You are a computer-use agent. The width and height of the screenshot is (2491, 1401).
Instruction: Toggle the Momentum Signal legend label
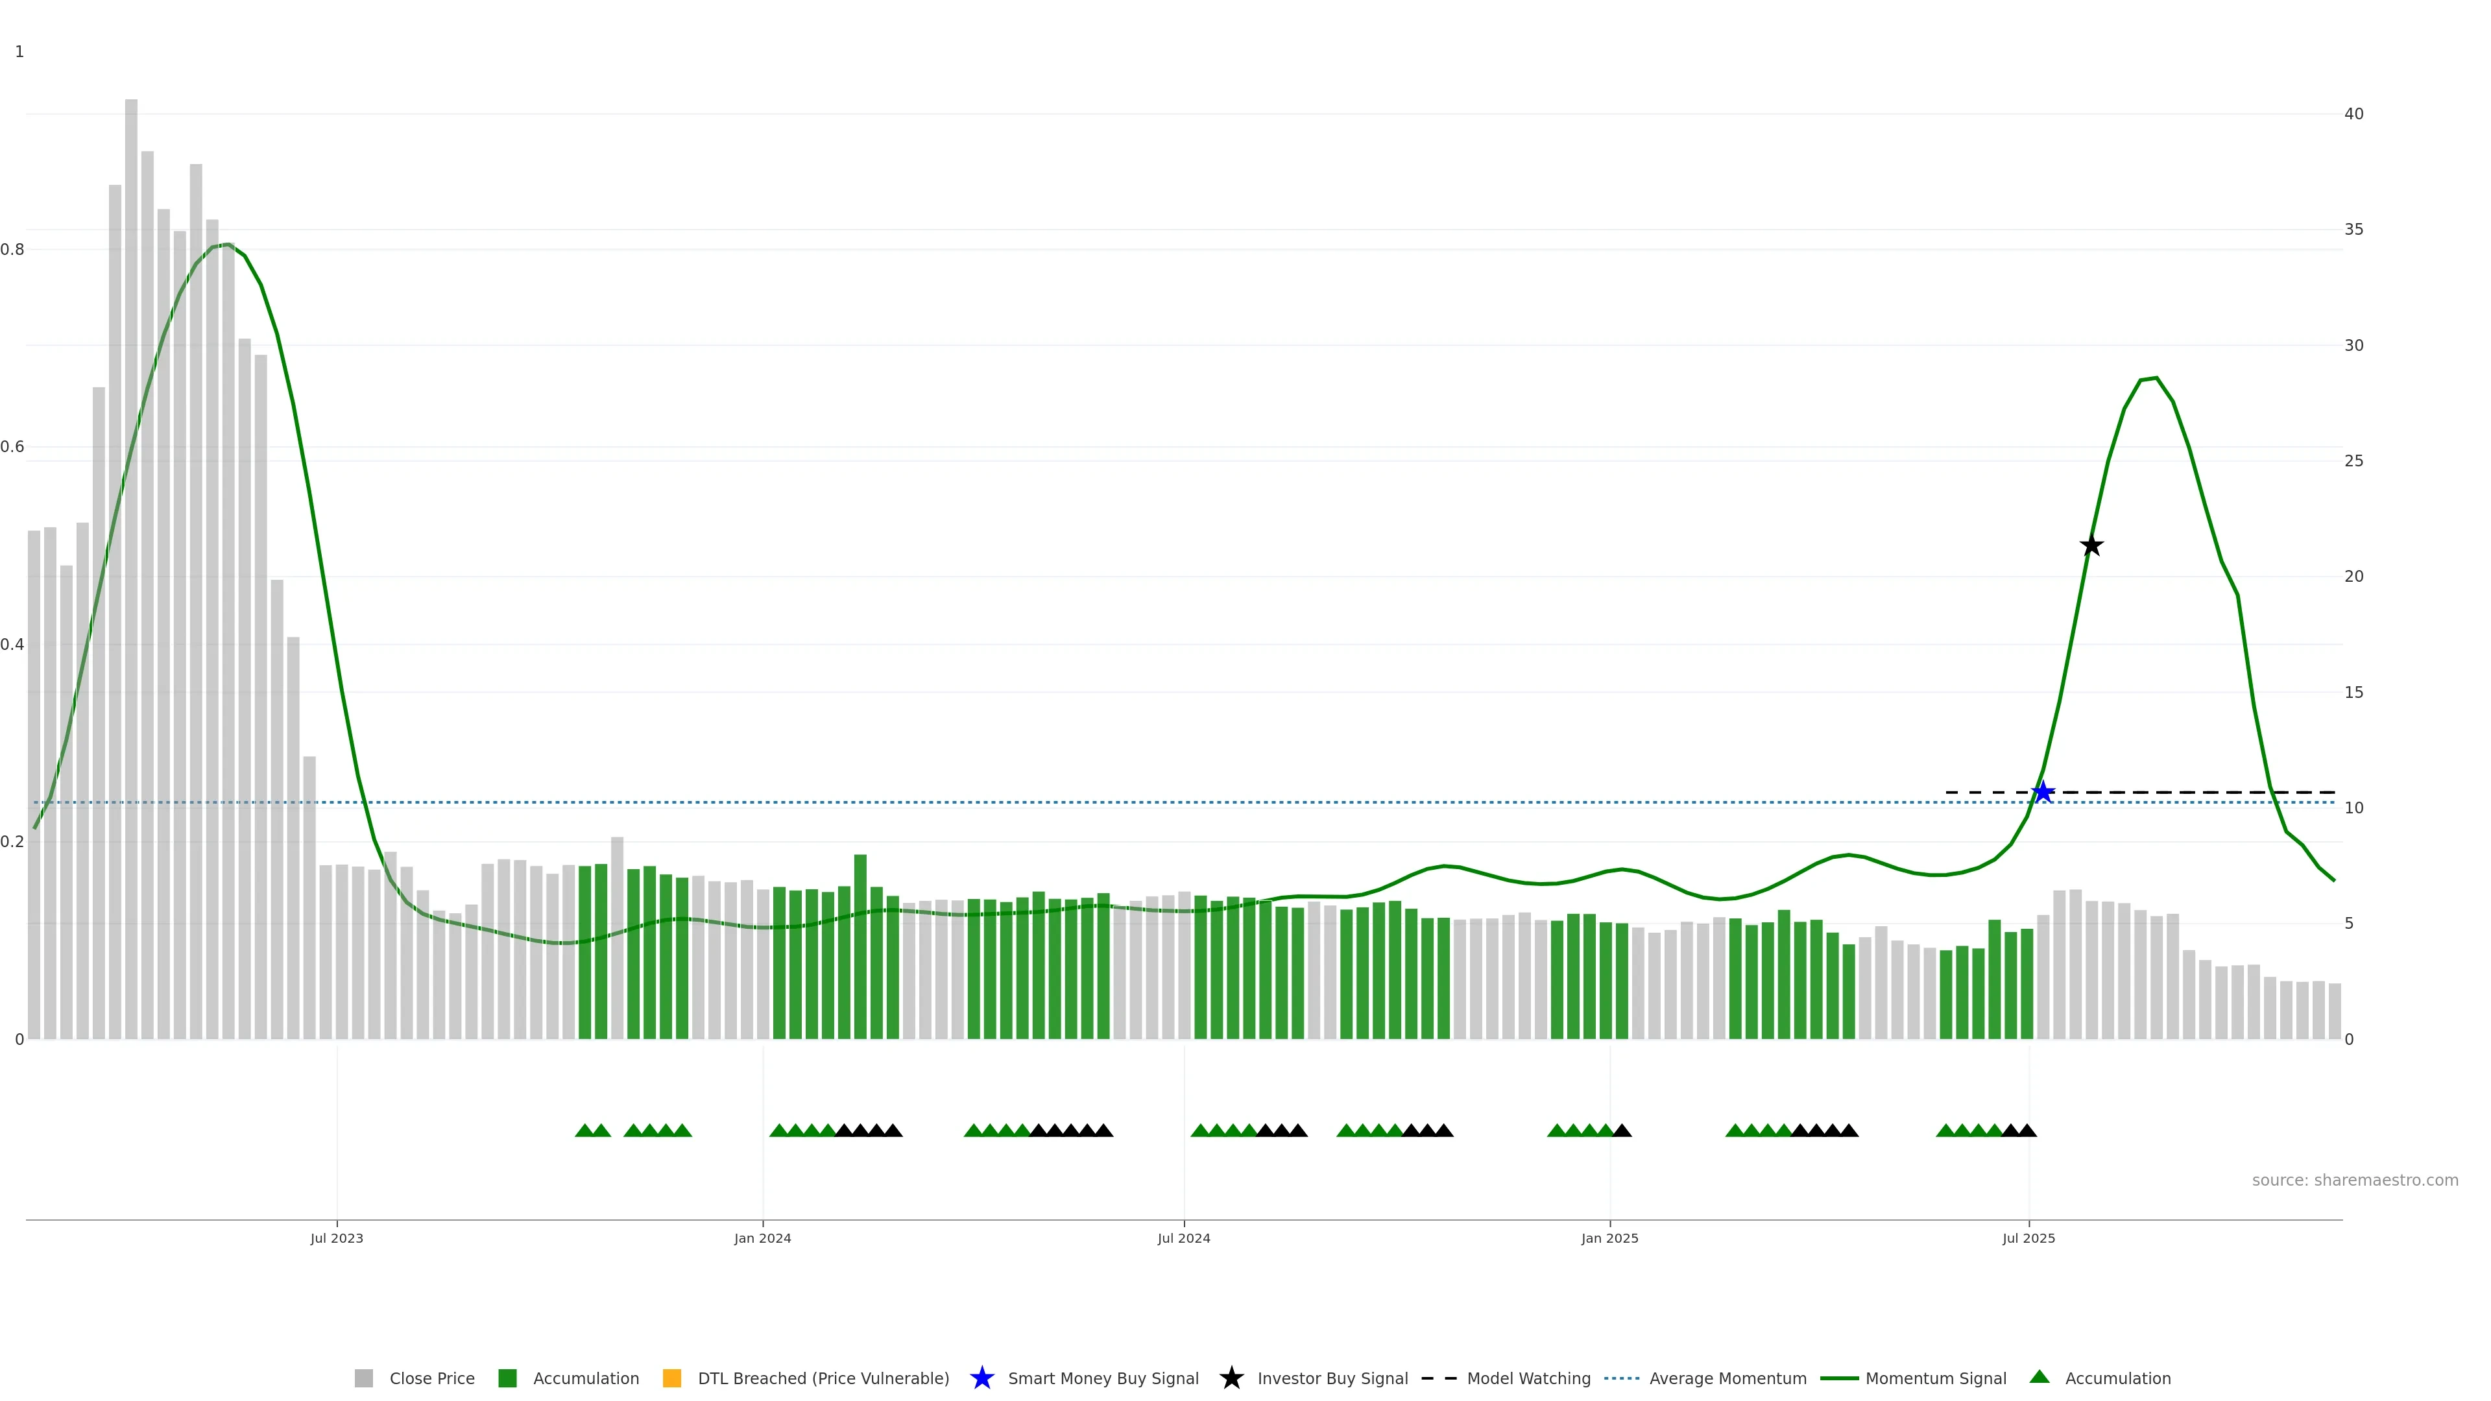click(x=1935, y=1378)
